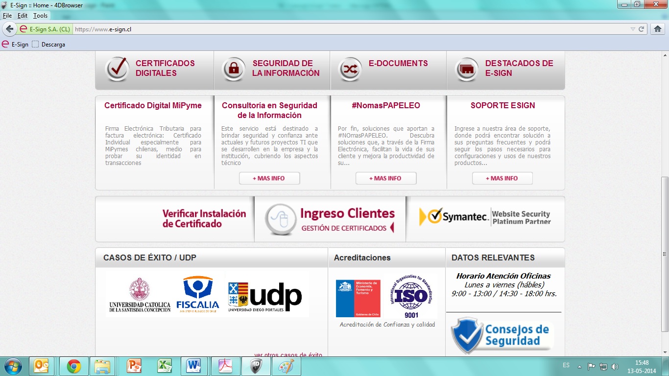Open Ingreso Clientes Gestión de Certificados banner
This screenshot has width=669, height=376.
click(330, 219)
